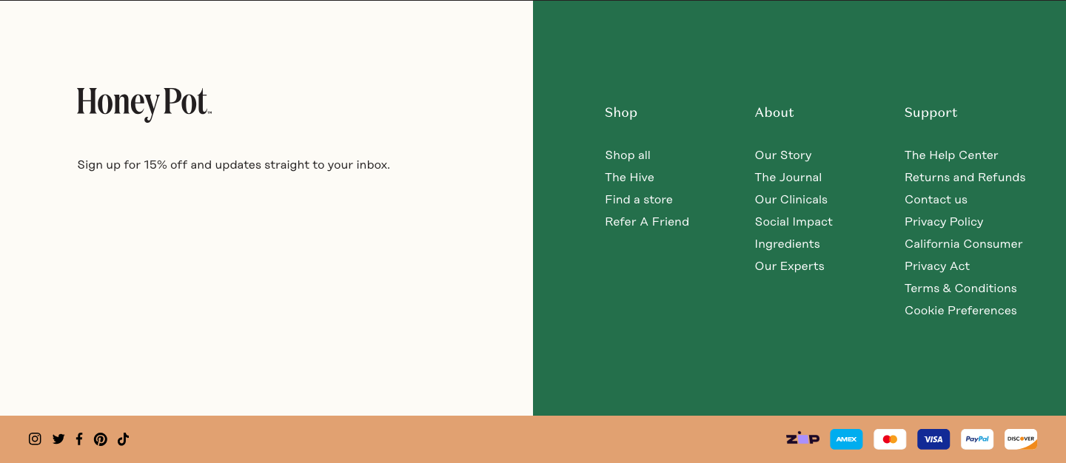
Task: Click the Support column heading
Action: pyautogui.click(x=931, y=112)
